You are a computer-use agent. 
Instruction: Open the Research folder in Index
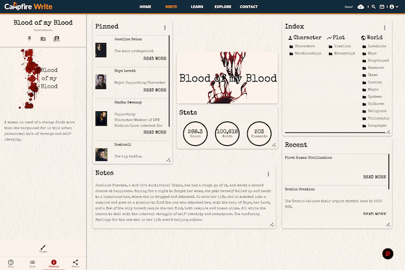(x=373, y=68)
